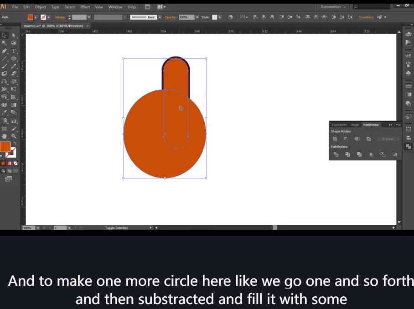Click the orange fill swatch in control bar
This screenshot has height=309, width=414.
pos(31,17)
